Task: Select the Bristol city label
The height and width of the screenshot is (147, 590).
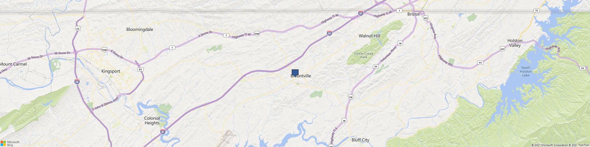Action: 413,14
